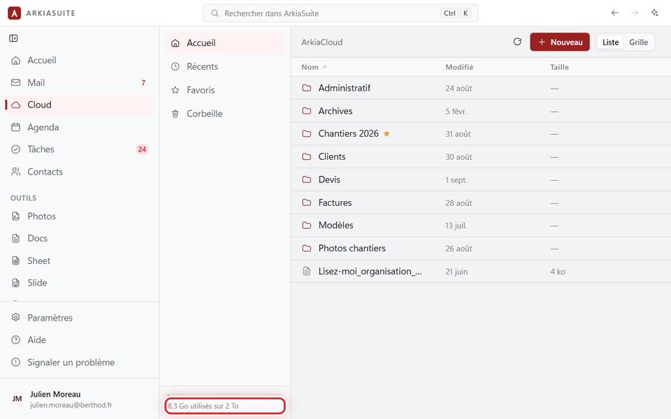
Task: Refresh the ArkiaCloud file list
Action: tap(517, 42)
